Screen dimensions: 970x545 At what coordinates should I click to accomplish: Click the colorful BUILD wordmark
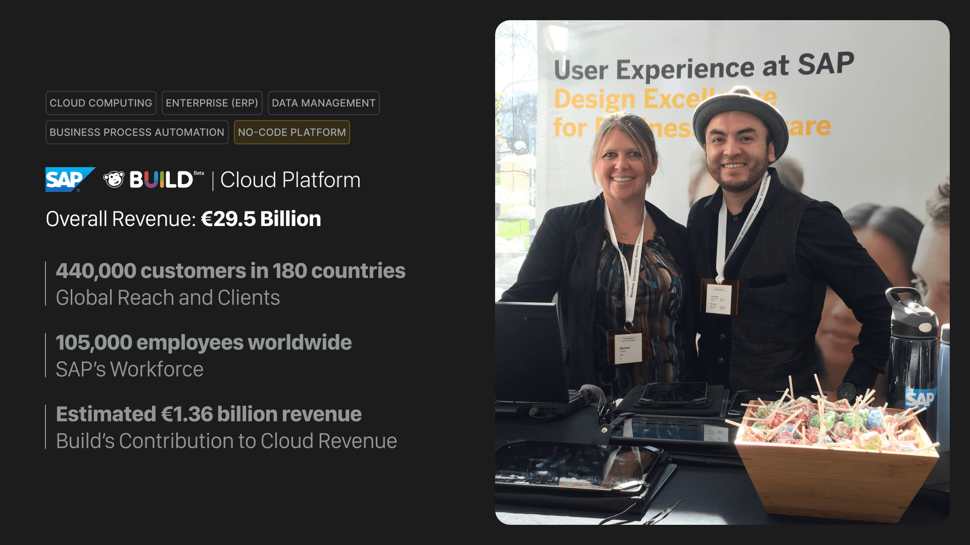[161, 180]
